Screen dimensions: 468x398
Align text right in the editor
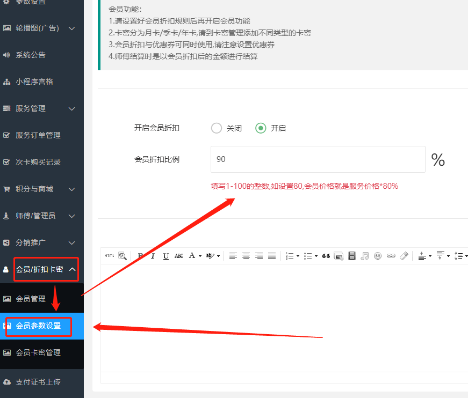coord(259,256)
